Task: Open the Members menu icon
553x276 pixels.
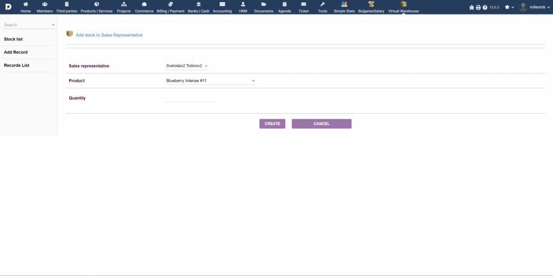Action: [44, 4]
